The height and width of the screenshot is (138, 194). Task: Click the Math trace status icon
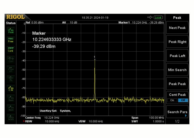11,118
